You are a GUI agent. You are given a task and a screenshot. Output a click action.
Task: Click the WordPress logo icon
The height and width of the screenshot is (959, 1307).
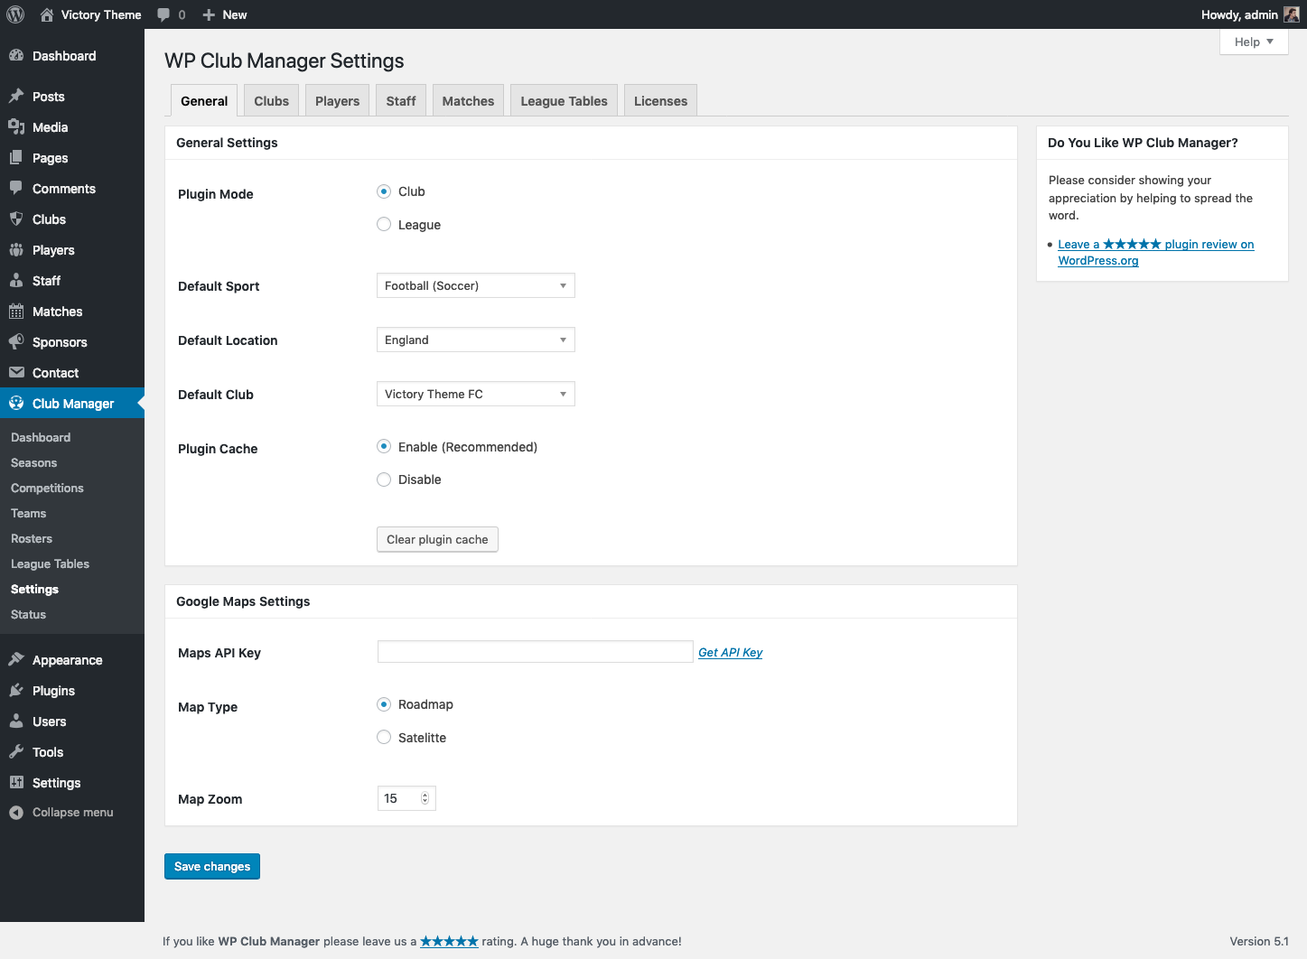coord(15,14)
